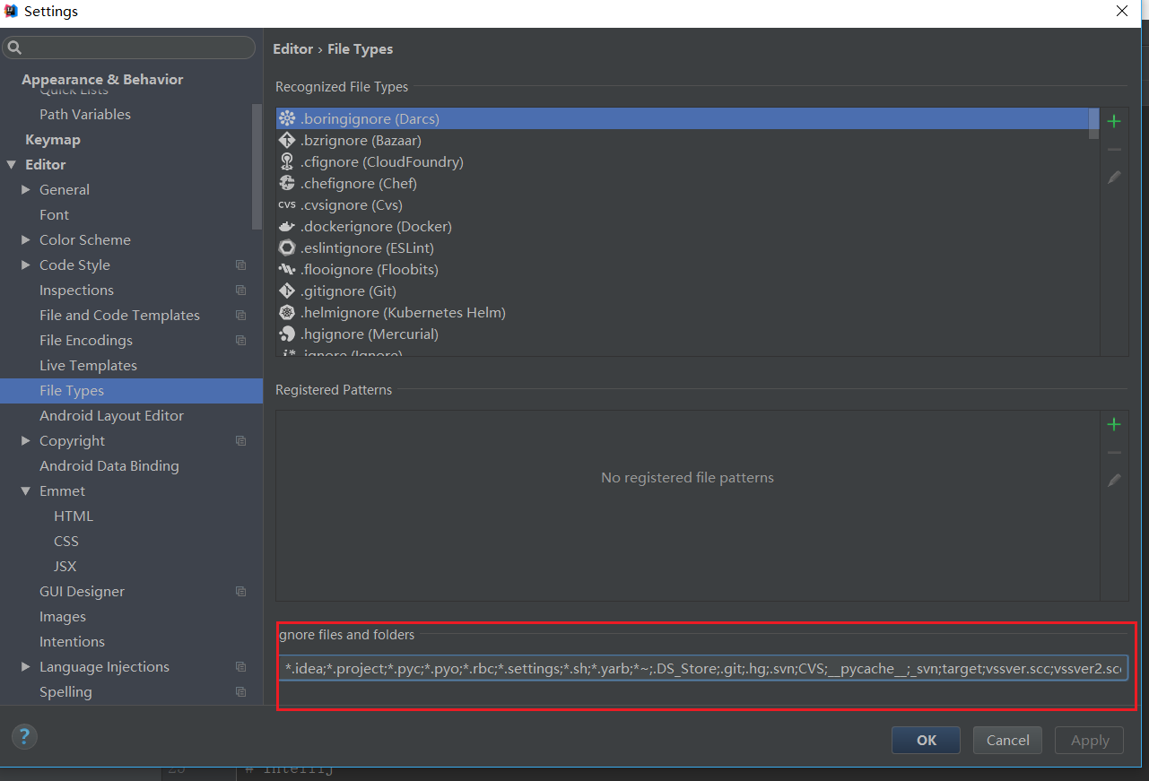Expand the General settings node
Viewport: 1149px width, 781px height.
pyautogui.click(x=26, y=190)
